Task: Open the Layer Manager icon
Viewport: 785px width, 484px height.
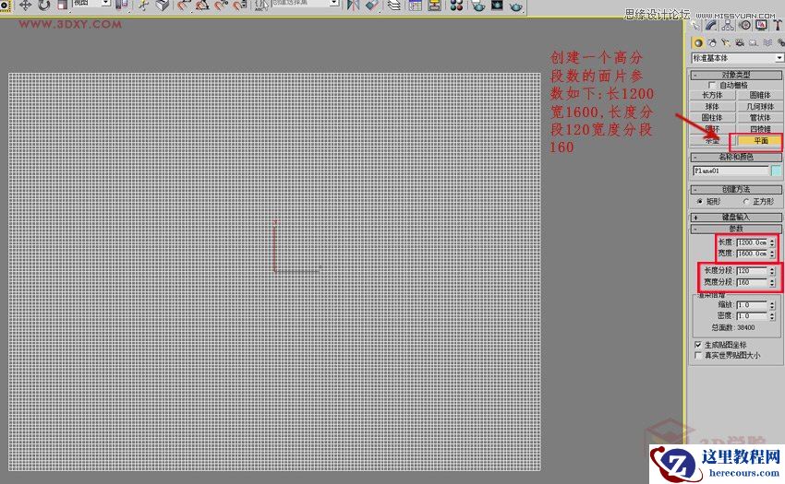Action: (x=394, y=5)
